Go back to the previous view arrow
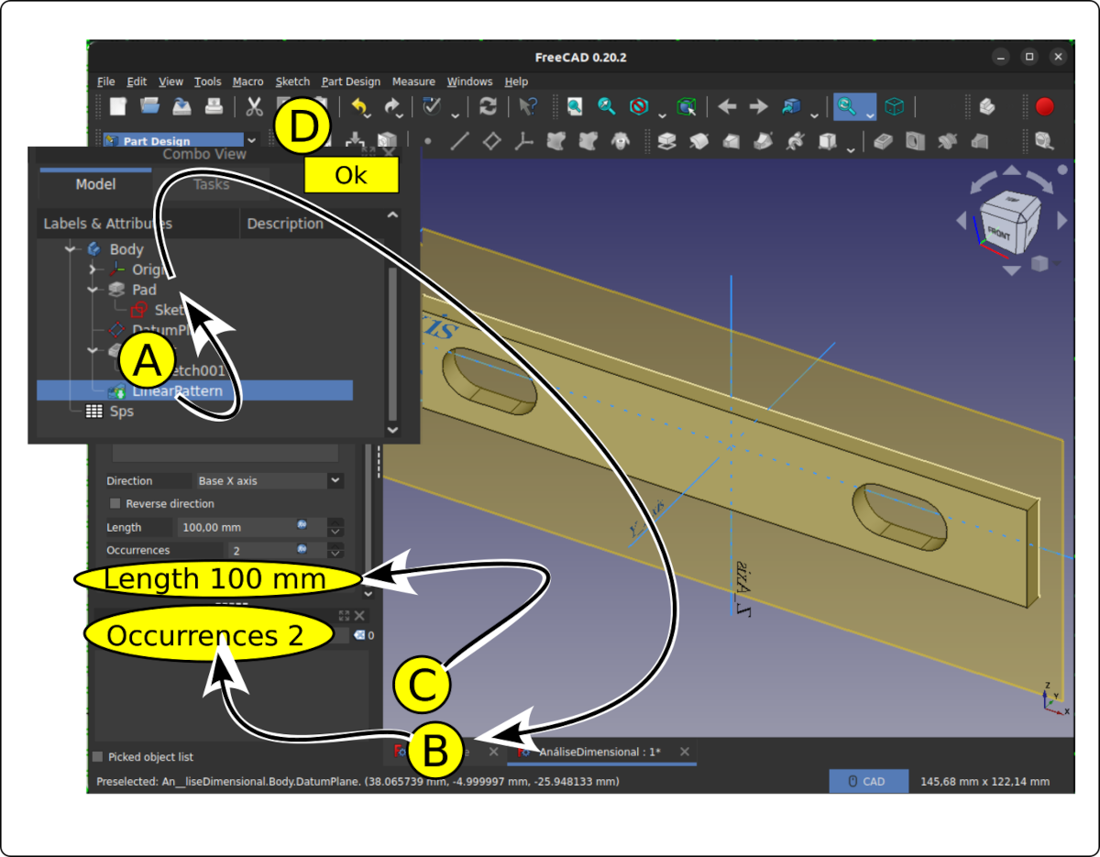Screen dimensions: 1100x857 coord(727,106)
